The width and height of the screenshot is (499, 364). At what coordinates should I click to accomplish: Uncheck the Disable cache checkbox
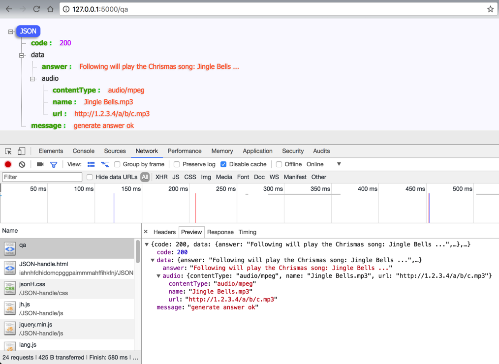click(223, 164)
